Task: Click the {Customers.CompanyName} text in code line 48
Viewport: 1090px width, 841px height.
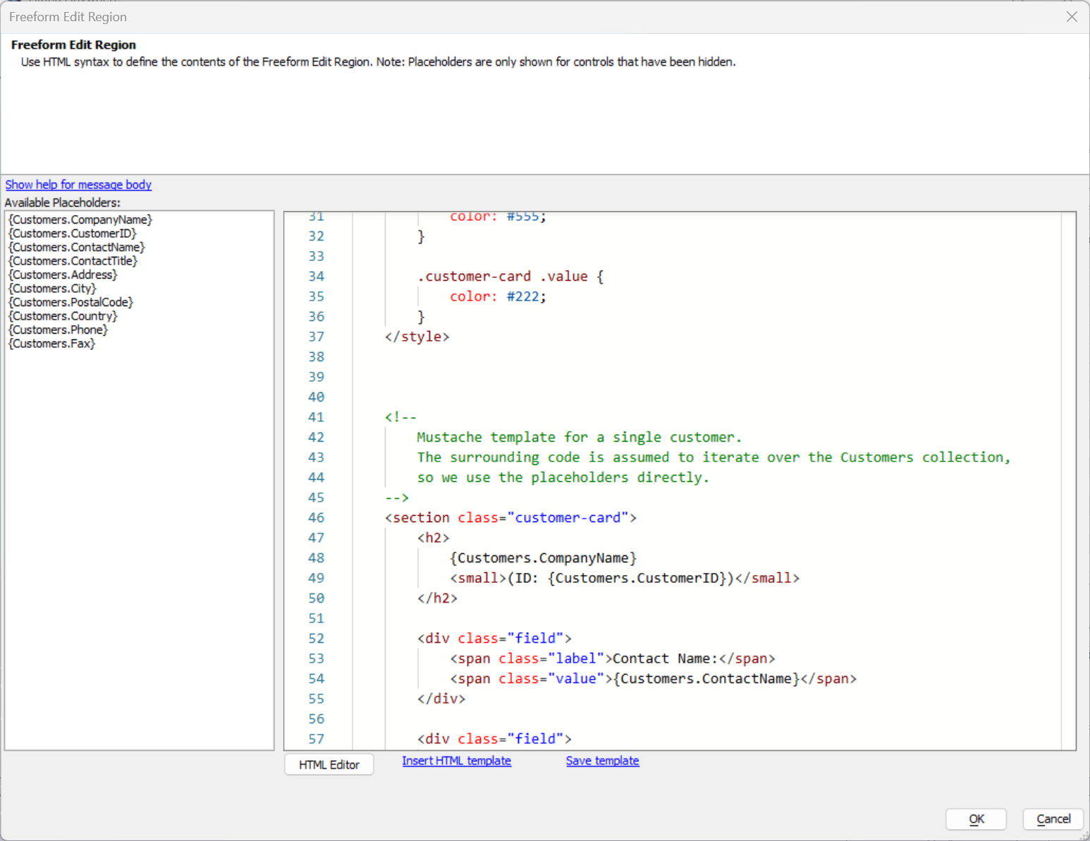Action: pyautogui.click(x=543, y=558)
